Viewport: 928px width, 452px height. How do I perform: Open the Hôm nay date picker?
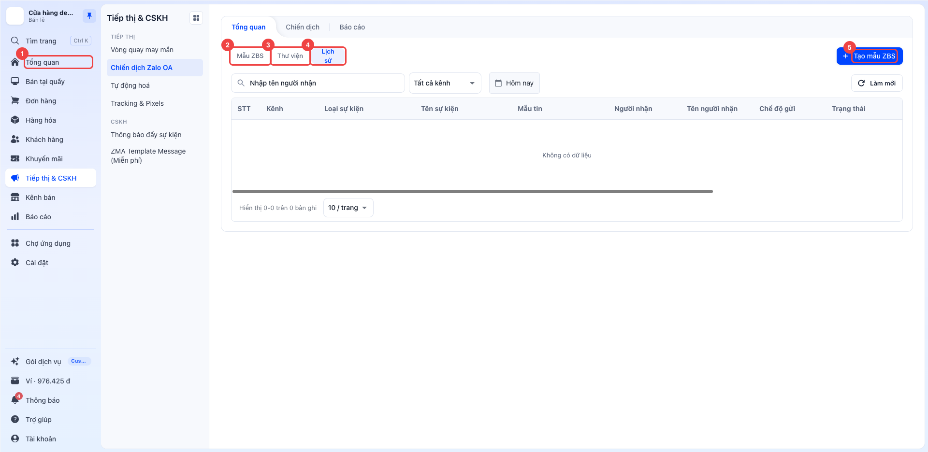(x=514, y=83)
